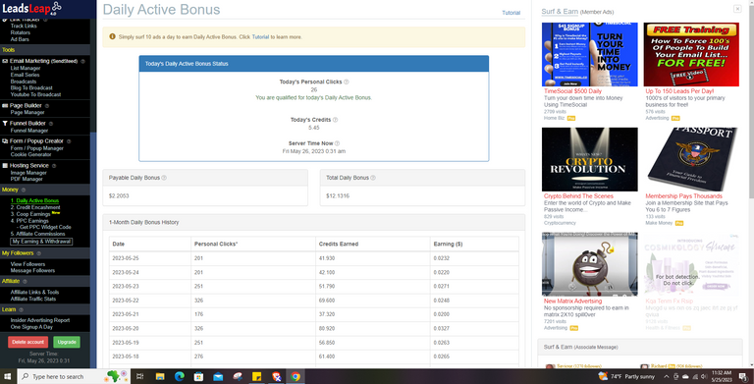The height and width of the screenshot is (384, 754).
Task: Click My Earning & Withdrawal button
Action: click(x=41, y=242)
